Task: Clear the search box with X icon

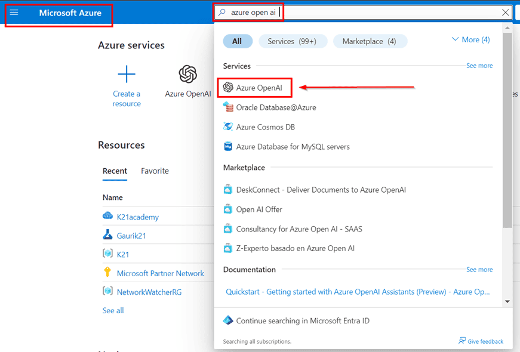Action: click(x=506, y=13)
